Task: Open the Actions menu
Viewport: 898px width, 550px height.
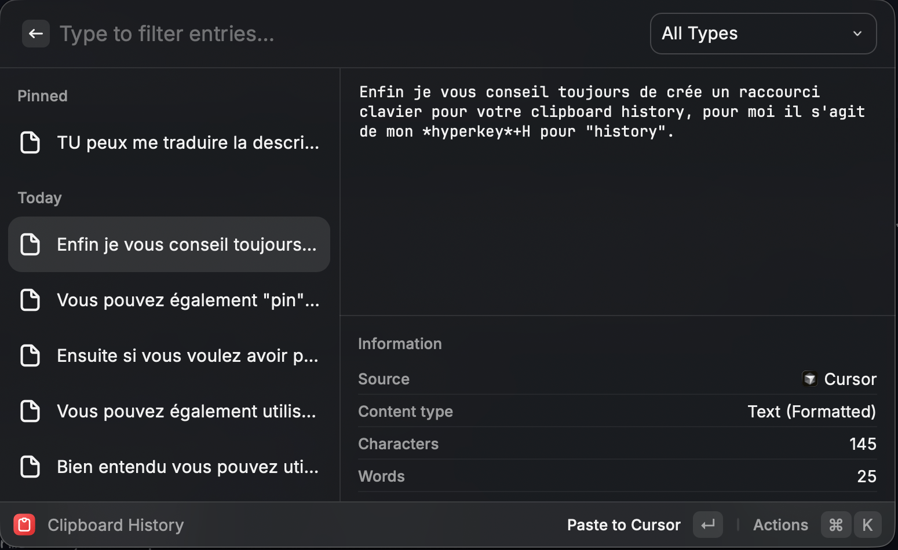Action: click(780, 525)
